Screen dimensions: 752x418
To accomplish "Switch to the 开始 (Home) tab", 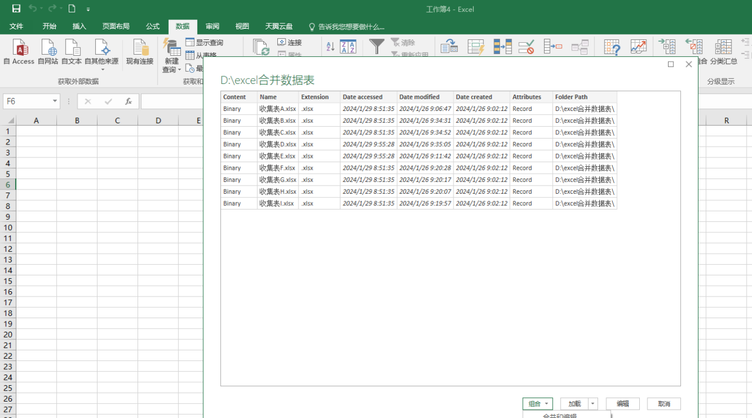I will (x=49, y=26).
